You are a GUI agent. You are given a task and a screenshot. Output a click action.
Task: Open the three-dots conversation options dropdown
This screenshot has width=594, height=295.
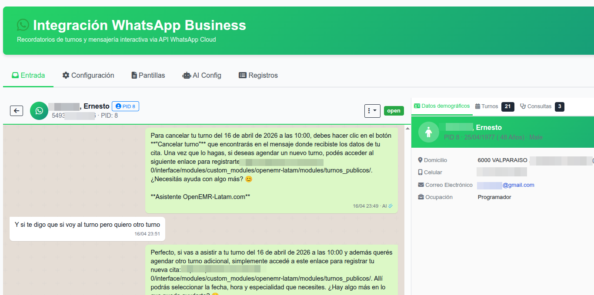point(372,111)
